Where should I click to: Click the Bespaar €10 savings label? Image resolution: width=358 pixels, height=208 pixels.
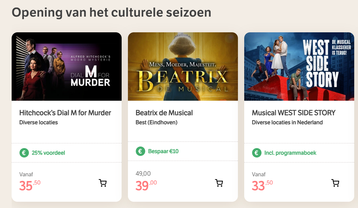[163, 151]
